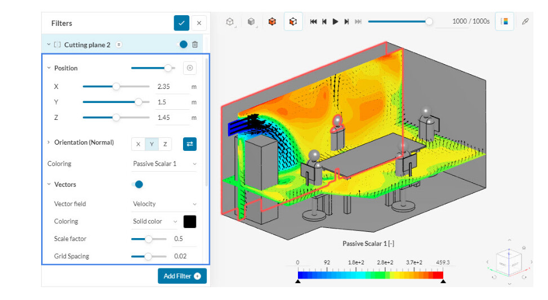The height and width of the screenshot is (300, 548).
Task: Adjust the Z position slider
Action: pos(116,117)
